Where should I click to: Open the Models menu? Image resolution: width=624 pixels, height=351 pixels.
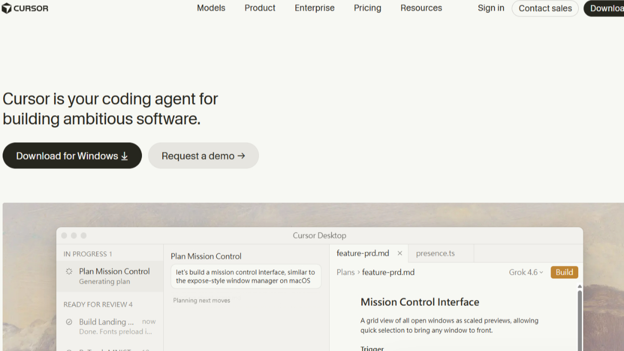click(x=211, y=8)
